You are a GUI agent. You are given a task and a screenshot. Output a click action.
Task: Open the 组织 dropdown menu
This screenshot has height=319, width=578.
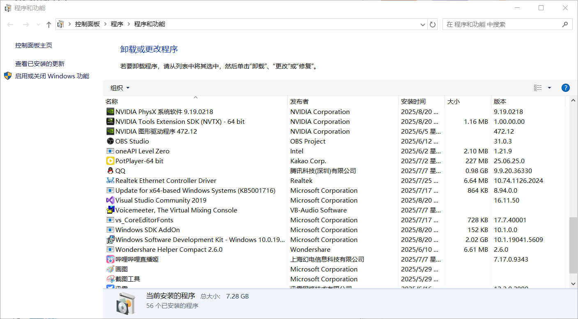coord(120,88)
